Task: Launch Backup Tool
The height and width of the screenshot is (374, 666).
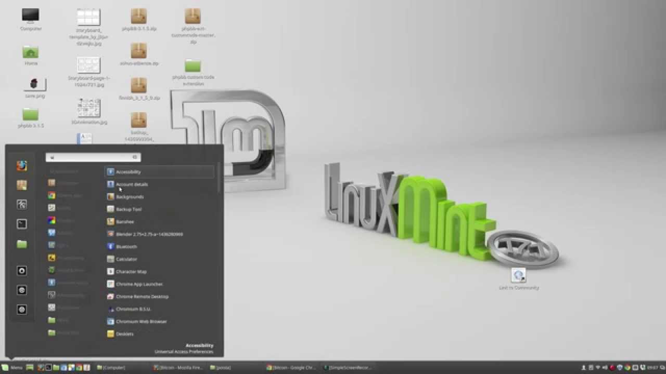Action: 159,209
